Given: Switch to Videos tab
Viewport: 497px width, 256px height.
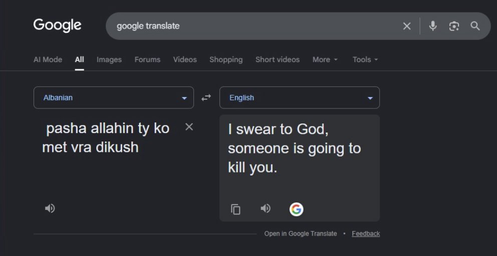Looking at the screenshot, I should tap(185, 59).
